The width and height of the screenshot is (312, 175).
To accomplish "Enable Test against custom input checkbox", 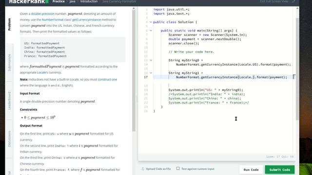I will coord(178,169).
